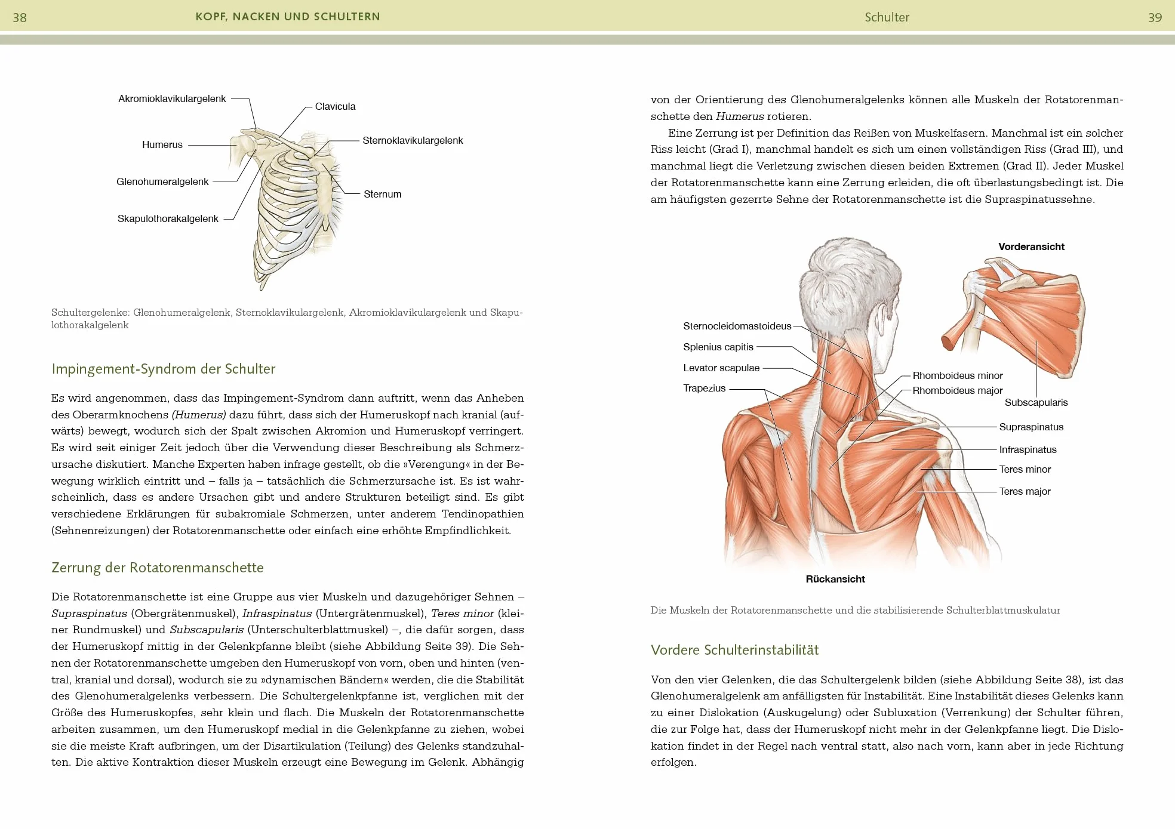Click the "Sternocleidomastoideus" muscle label
Viewport: 1175px width, 829px height.
[x=737, y=326]
